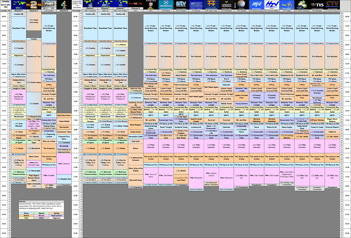
Task: Select 'Scene Around Six' on BBC NI
Action: pyautogui.click(x=105, y=126)
